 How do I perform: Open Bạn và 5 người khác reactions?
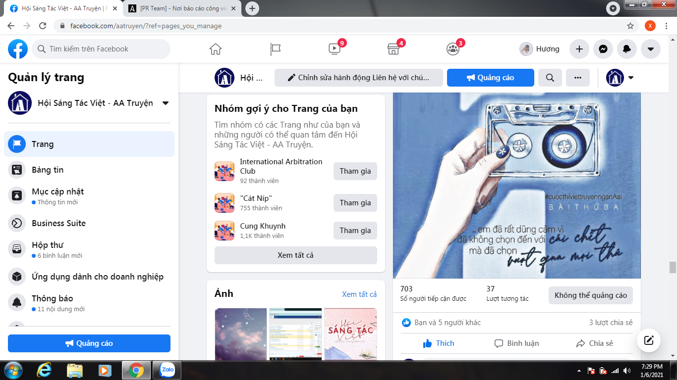(448, 323)
